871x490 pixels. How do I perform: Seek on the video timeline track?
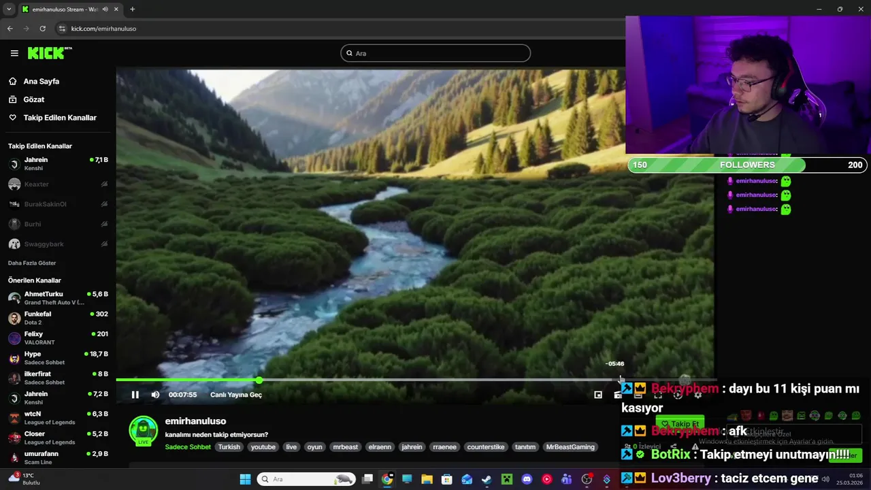click(415, 380)
